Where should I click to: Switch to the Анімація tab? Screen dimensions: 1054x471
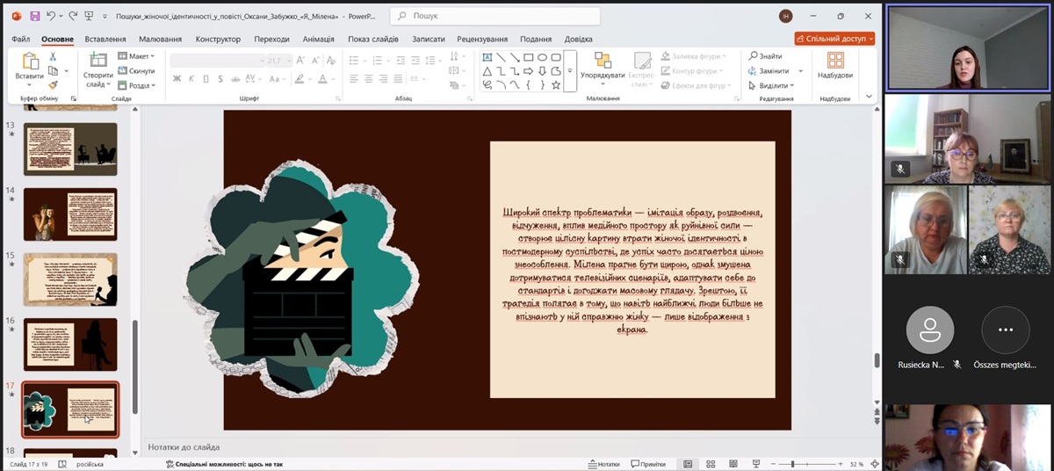click(x=318, y=39)
